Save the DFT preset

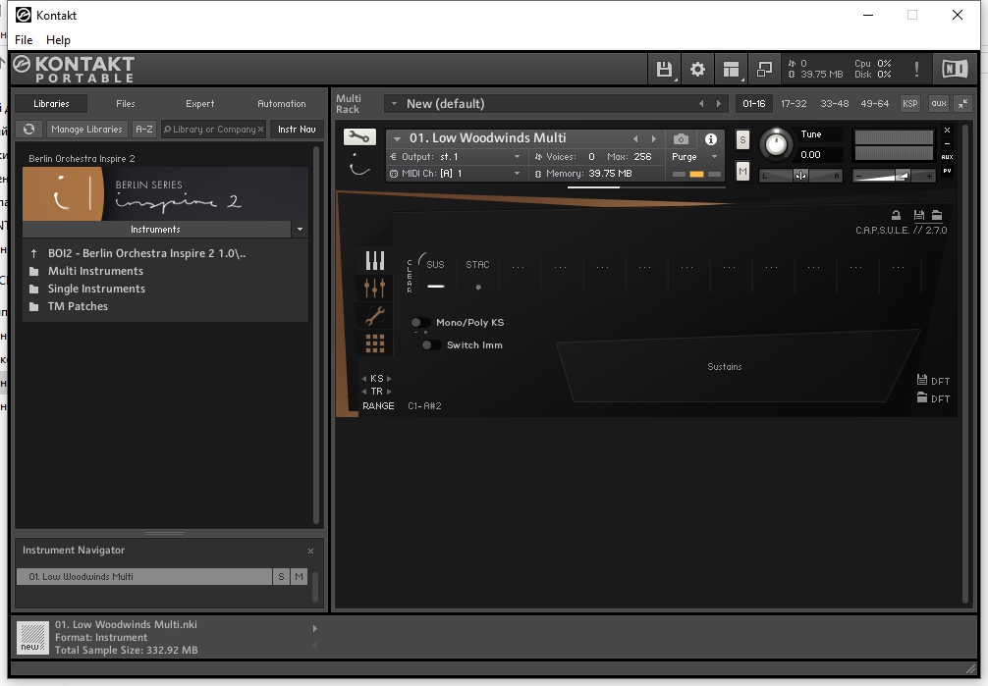(x=922, y=380)
